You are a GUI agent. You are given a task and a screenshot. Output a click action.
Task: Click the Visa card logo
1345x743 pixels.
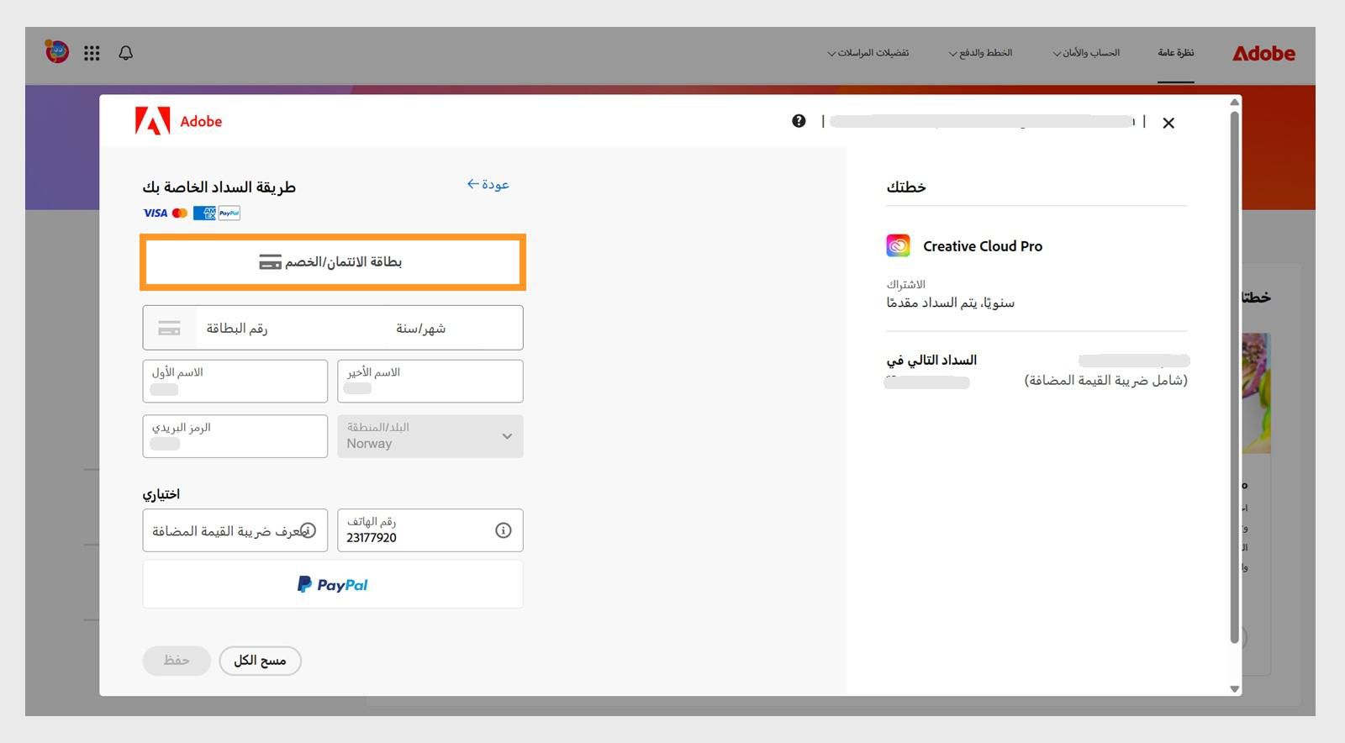click(x=155, y=213)
